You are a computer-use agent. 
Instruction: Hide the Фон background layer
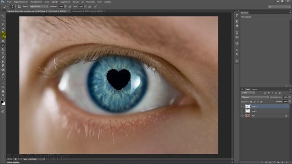[242, 116]
